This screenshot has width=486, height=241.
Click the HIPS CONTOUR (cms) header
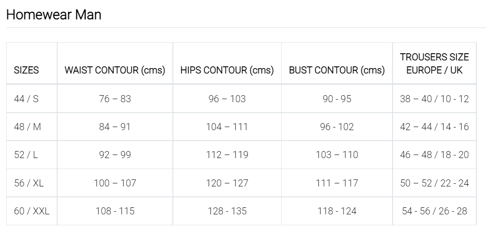227,70
